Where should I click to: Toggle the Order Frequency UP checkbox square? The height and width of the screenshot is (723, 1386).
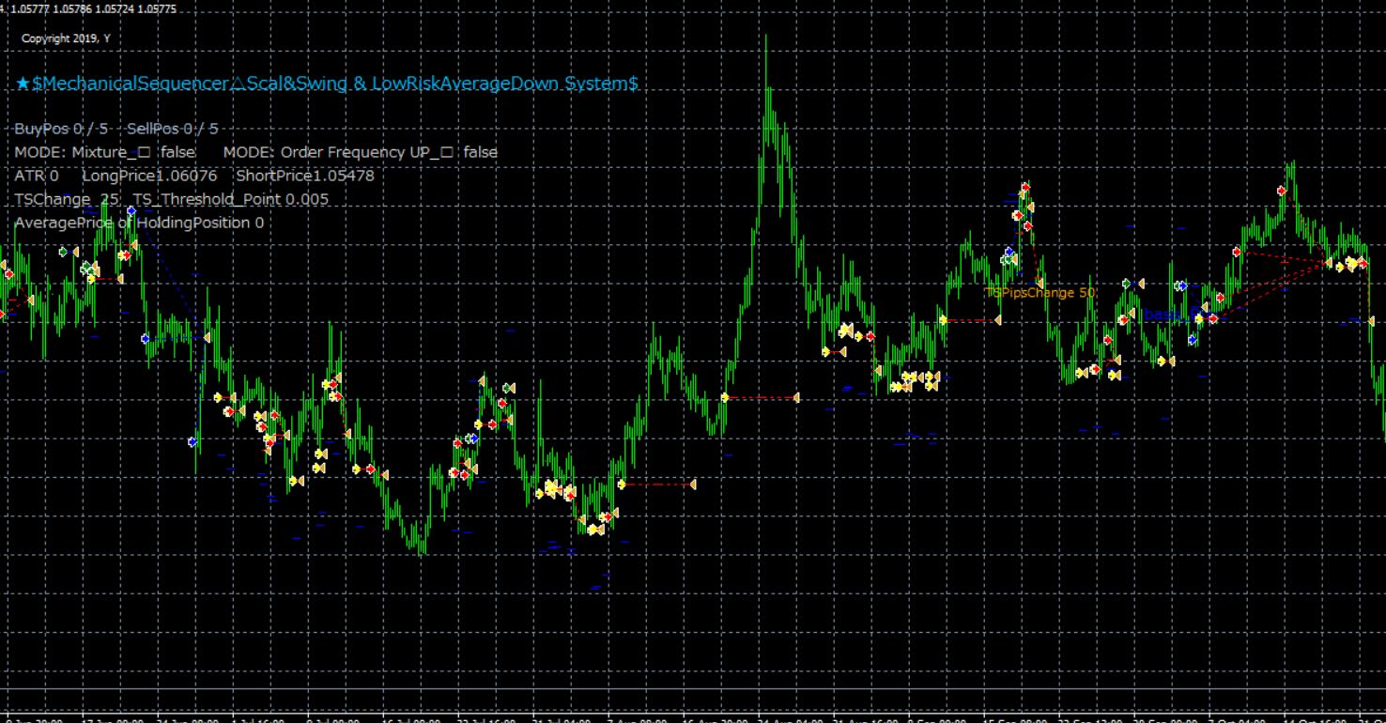448,152
